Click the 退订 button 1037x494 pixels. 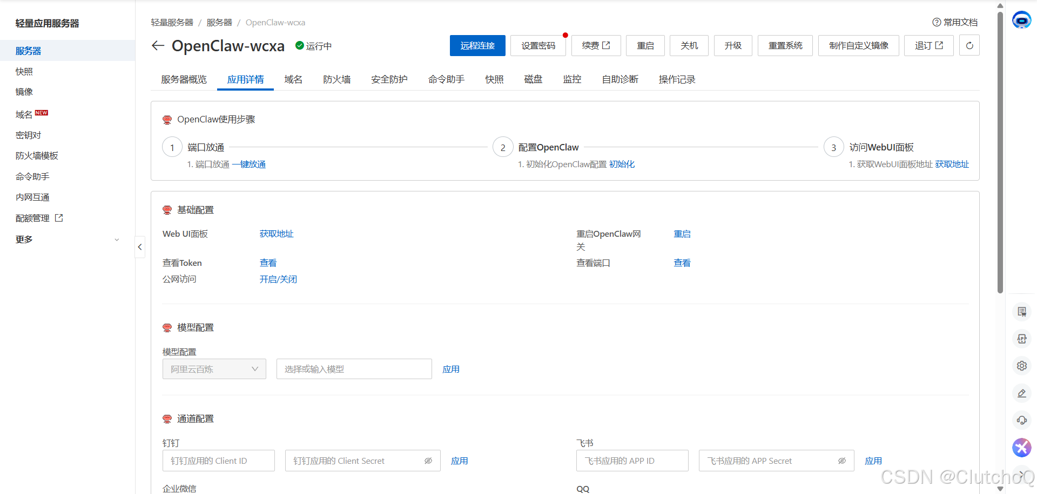point(929,46)
